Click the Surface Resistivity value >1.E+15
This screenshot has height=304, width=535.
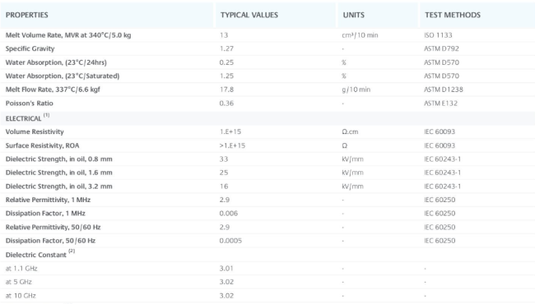tap(232, 145)
